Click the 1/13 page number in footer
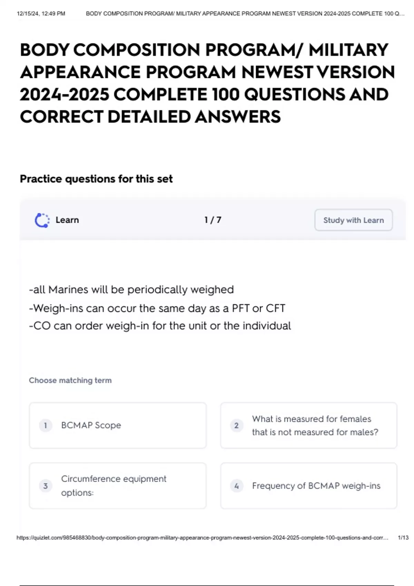Image resolution: width=414 pixels, height=586 pixels. point(403,538)
